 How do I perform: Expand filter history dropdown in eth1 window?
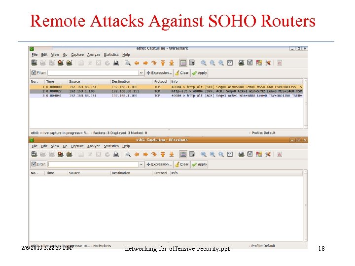(141, 164)
